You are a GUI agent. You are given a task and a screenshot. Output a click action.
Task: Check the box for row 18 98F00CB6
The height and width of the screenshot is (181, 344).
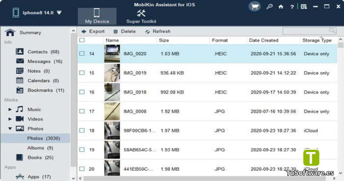82,131
